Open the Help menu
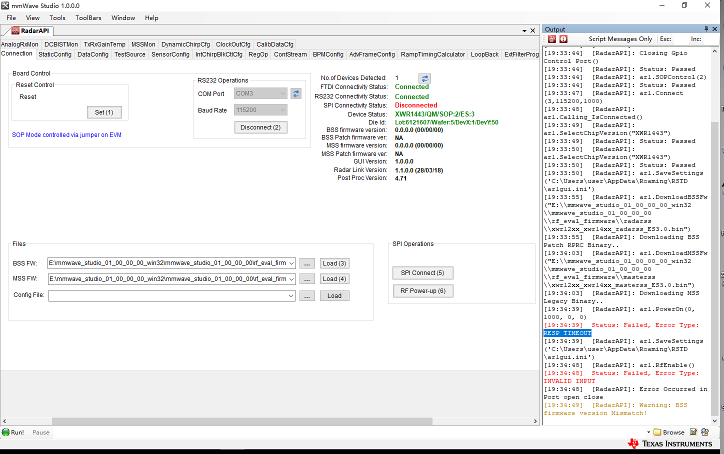The height and width of the screenshot is (454, 724). coord(151,17)
